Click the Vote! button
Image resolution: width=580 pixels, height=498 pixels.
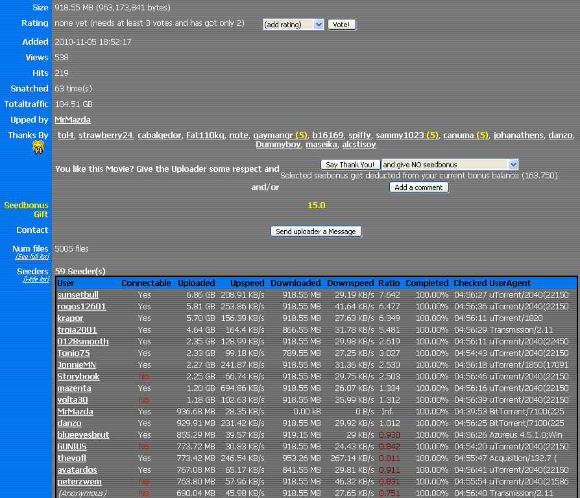click(342, 23)
